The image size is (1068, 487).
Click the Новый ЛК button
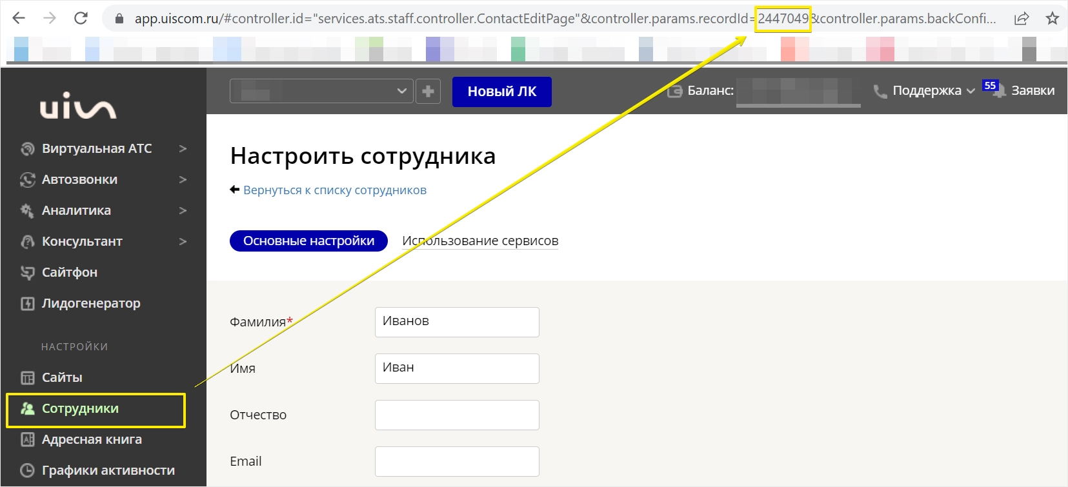click(502, 92)
